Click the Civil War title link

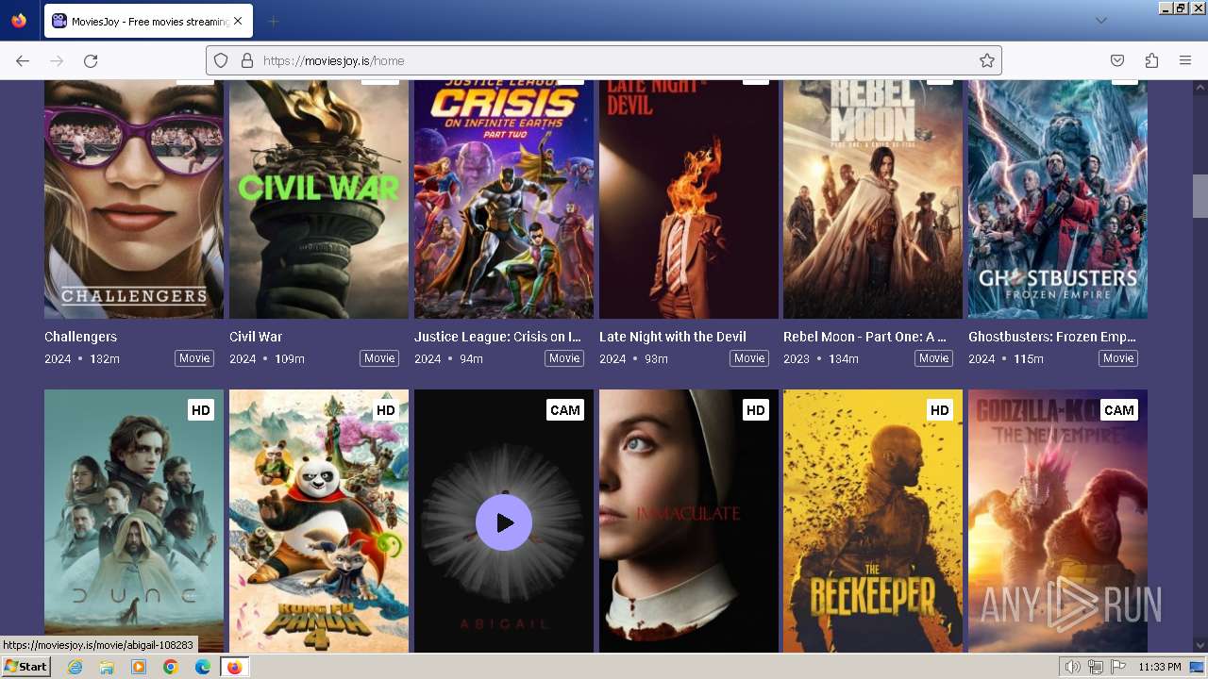(256, 337)
